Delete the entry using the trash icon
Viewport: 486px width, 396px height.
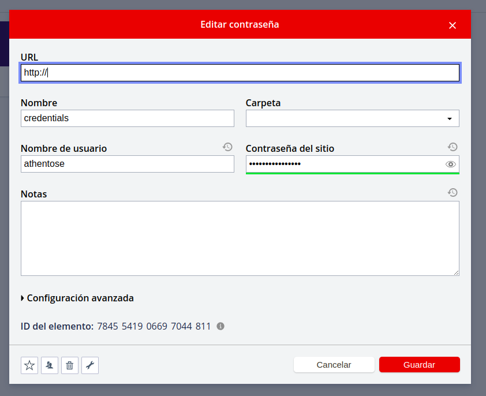pyautogui.click(x=70, y=365)
